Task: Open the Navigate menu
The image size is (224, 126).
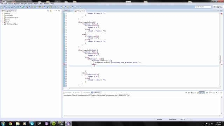Action: click(x=24, y=4)
